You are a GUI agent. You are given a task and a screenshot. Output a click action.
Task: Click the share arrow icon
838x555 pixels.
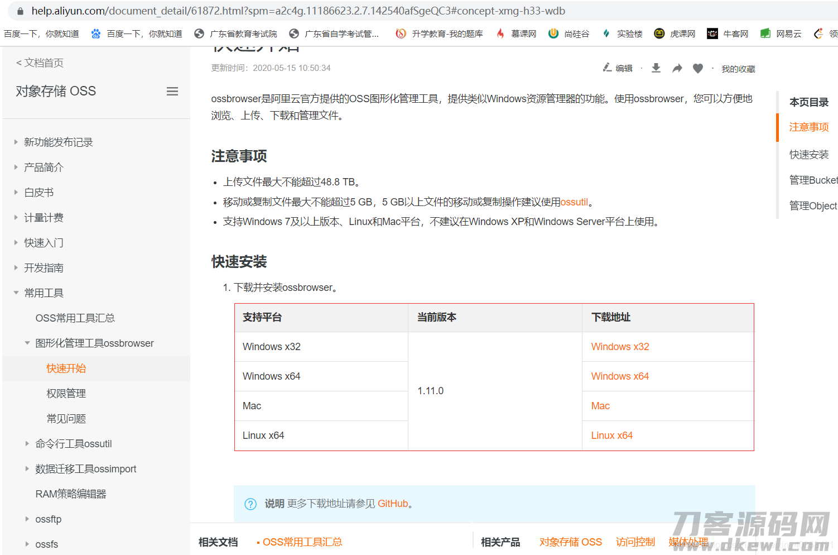677,68
